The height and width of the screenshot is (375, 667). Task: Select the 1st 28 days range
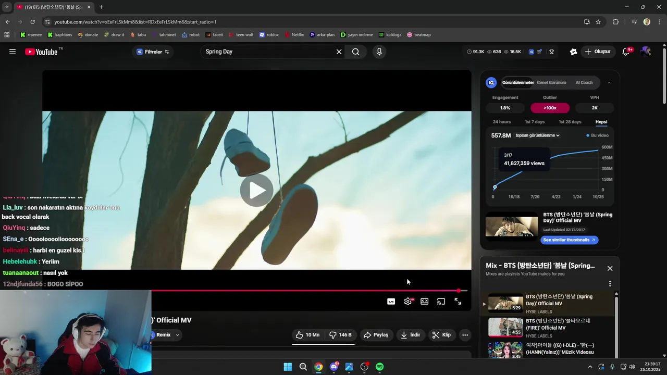570,122
